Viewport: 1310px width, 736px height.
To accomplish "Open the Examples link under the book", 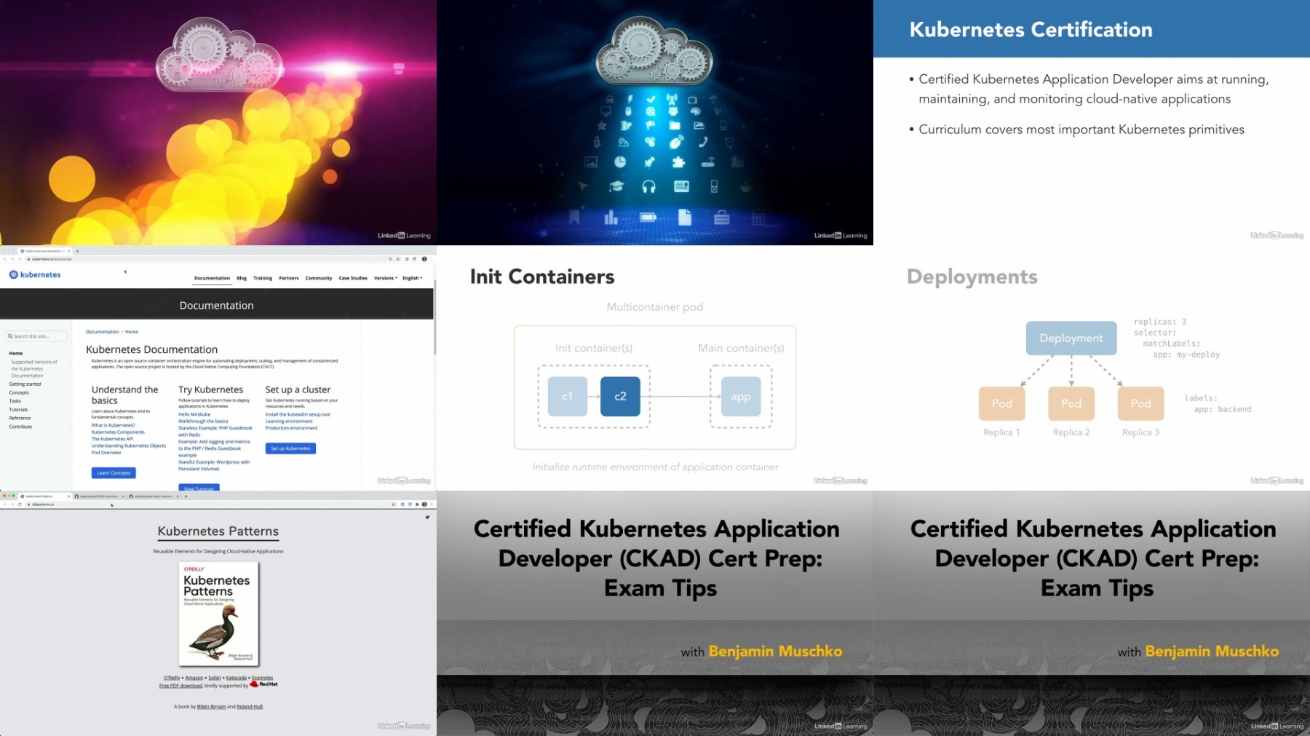I will (x=262, y=678).
